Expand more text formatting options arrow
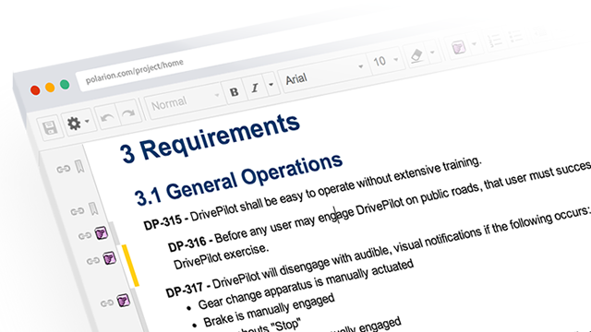 271,84
